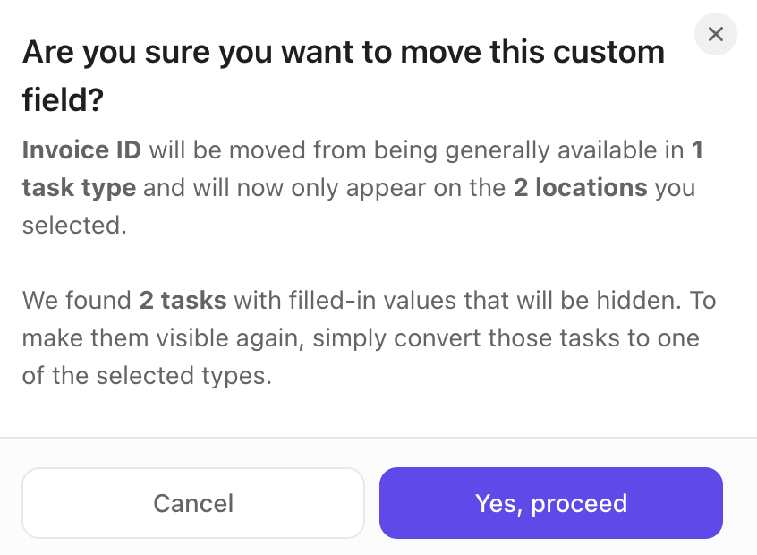This screenshot has height=555, width=757.
Task: Click the dialog title question text
Action: [x=344, y=73]
